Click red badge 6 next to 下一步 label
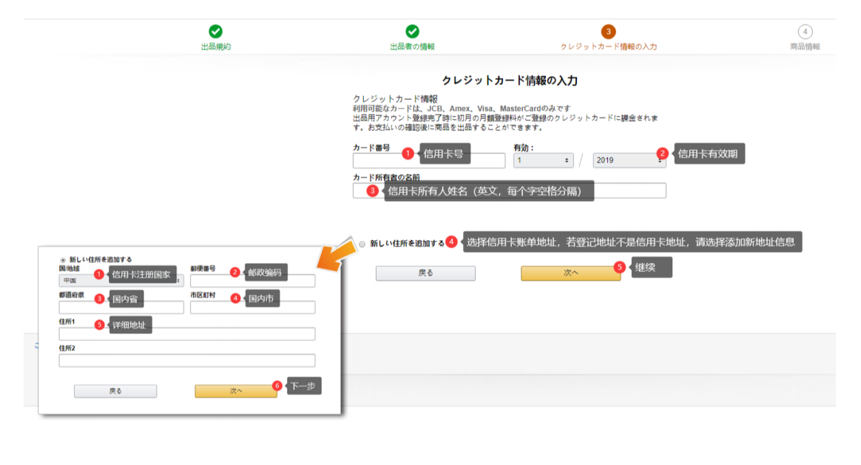861x465 pixels. (x=277, y=384)
